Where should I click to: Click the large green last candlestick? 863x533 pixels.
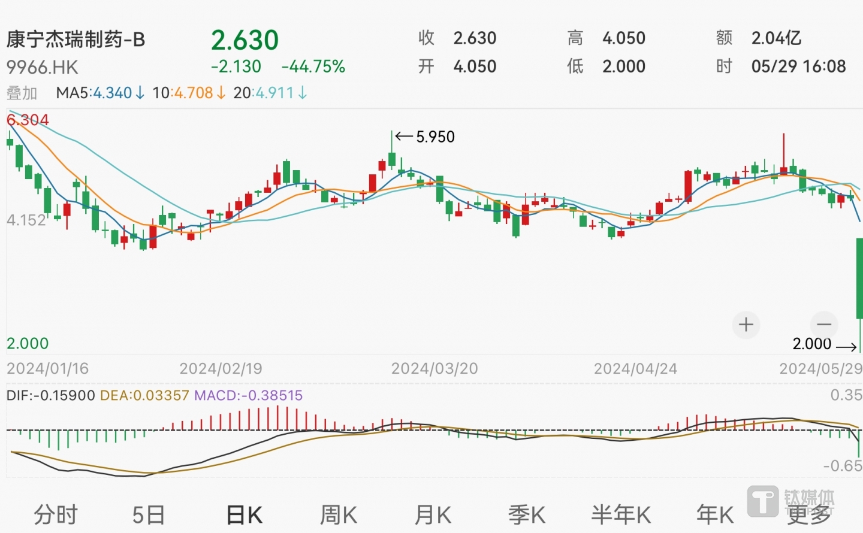[x=859, y=278]
